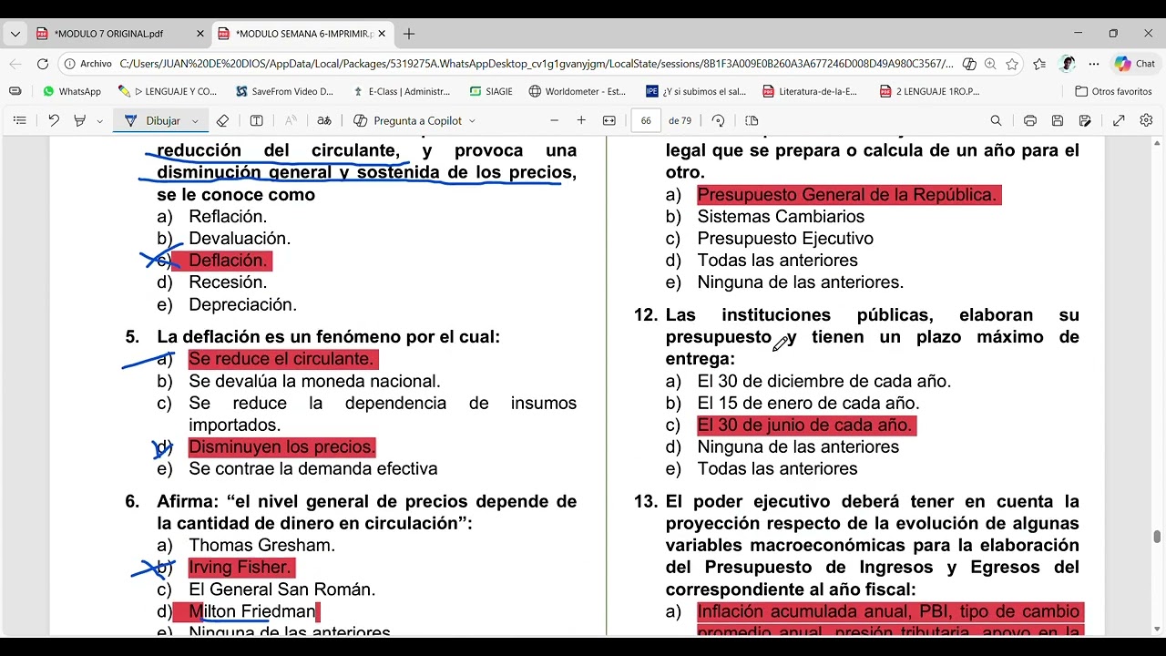Open the LENGUAJE Y CO... bookmark

[168, 91]
